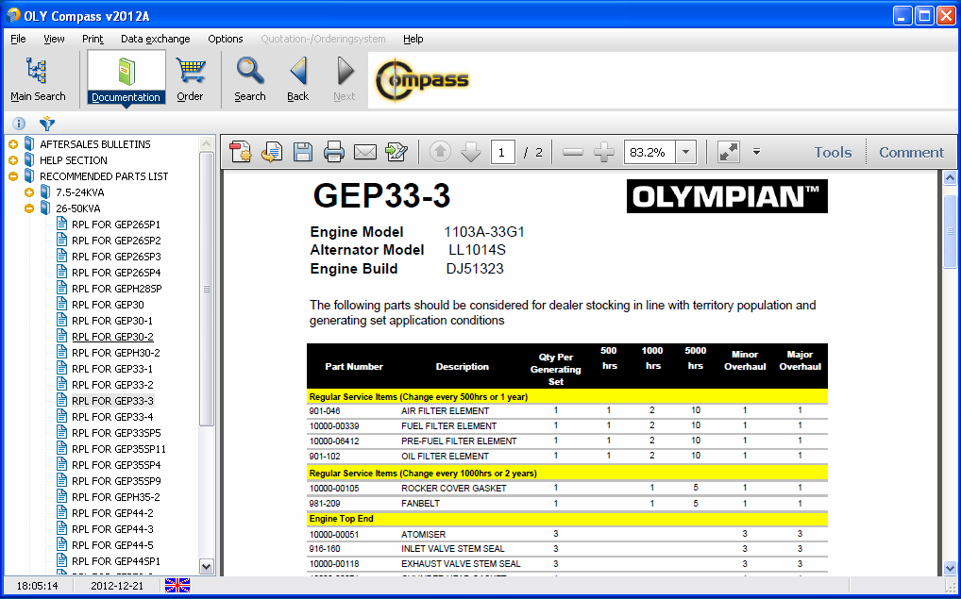Click the PDF vertical scrollbar thumb

[x=950, y=231]
